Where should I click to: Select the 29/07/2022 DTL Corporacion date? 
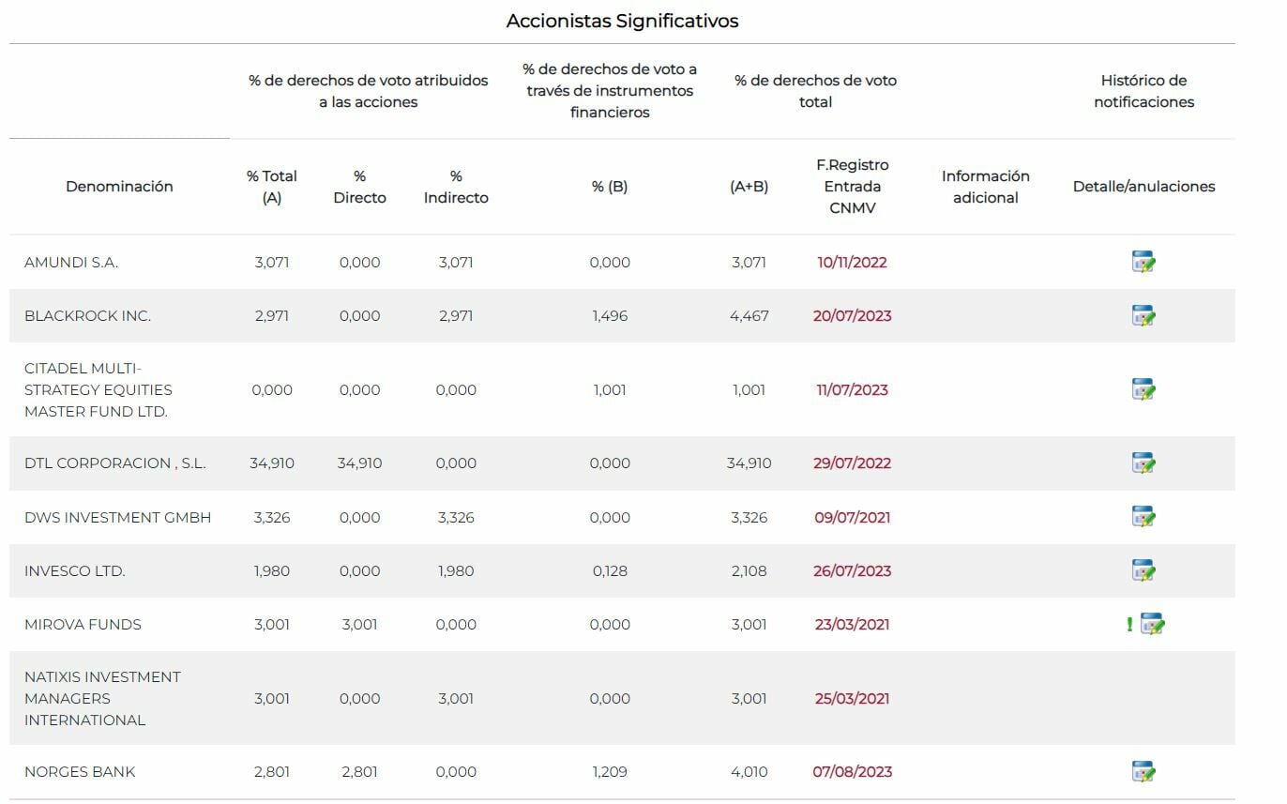[852, 463]
